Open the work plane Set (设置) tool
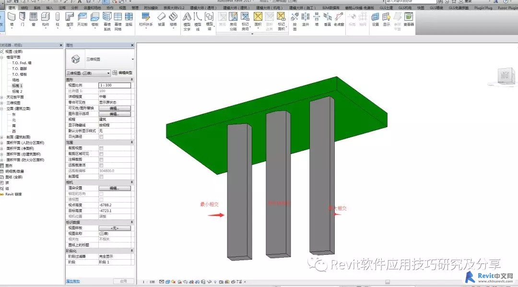 click(x=375, y=19)
